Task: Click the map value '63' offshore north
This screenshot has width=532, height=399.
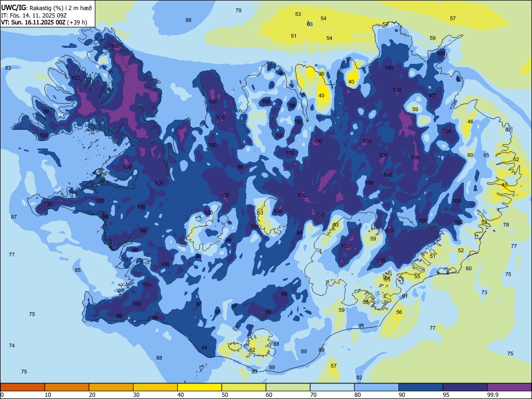Action: pyautogui.click(x=310, y=24)
